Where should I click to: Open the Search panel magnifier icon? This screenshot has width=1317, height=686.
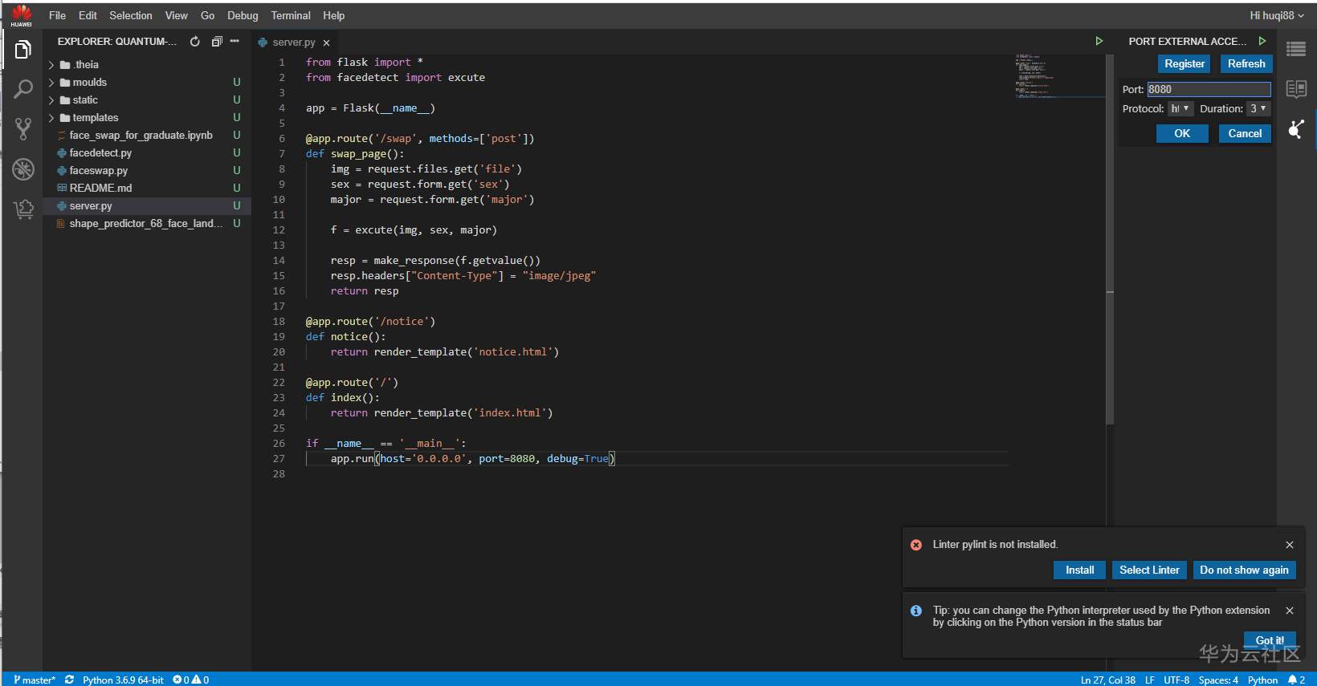pyautogui.click(x=23, y=89)
